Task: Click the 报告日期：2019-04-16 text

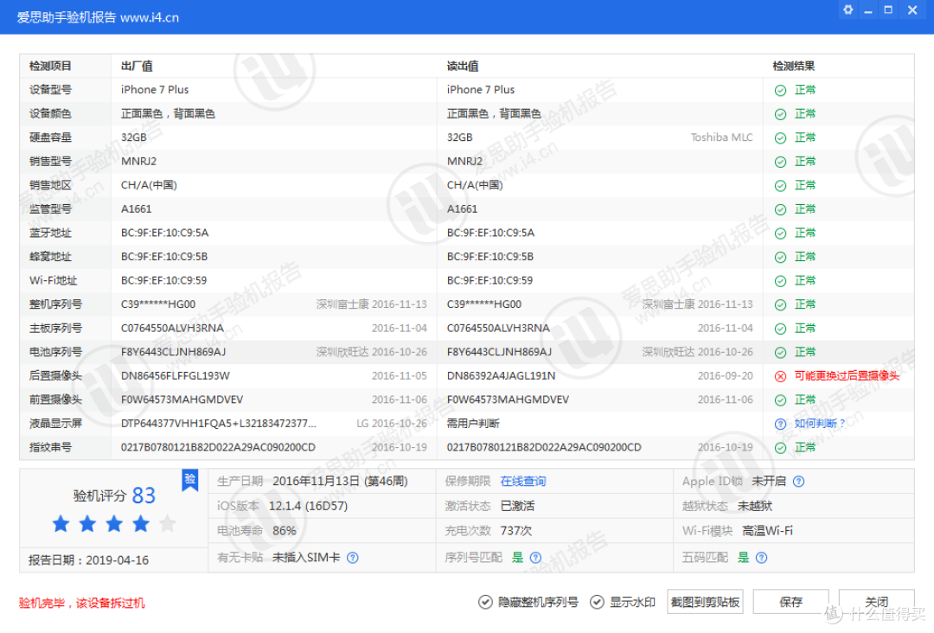Action: pyautogui.click(x=88, y=560)
